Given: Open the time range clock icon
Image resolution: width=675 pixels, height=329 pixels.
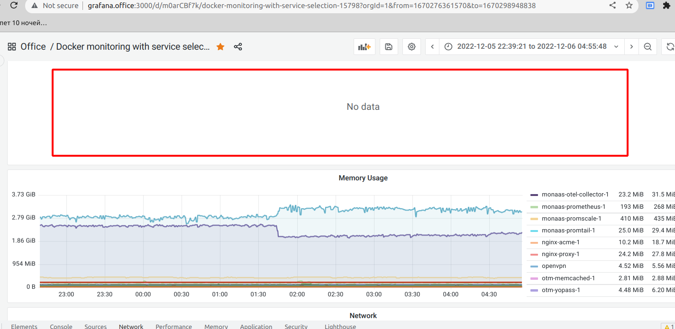Looking at the screenshot, I should click(448, 46).
